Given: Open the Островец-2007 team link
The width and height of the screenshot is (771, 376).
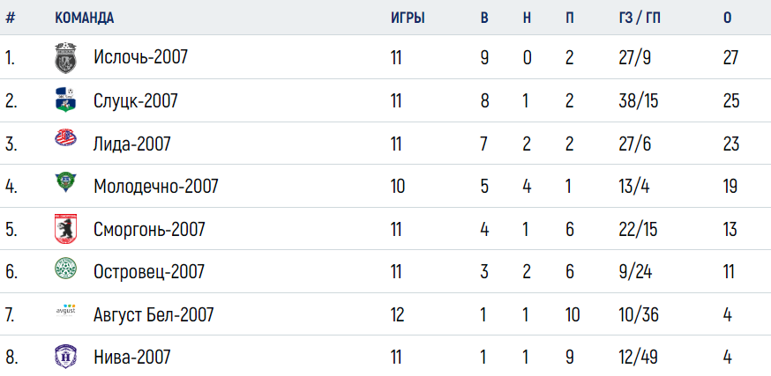Looking at the screenshot, I should pyautogui.click(x=149, y=271).
